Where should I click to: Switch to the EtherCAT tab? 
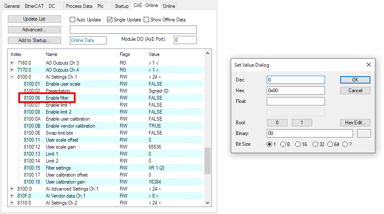point(34,6)
